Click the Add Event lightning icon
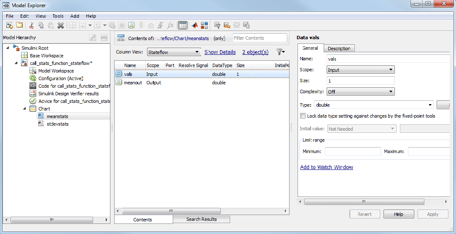This screenshot has height=234, width=456. 141,25
